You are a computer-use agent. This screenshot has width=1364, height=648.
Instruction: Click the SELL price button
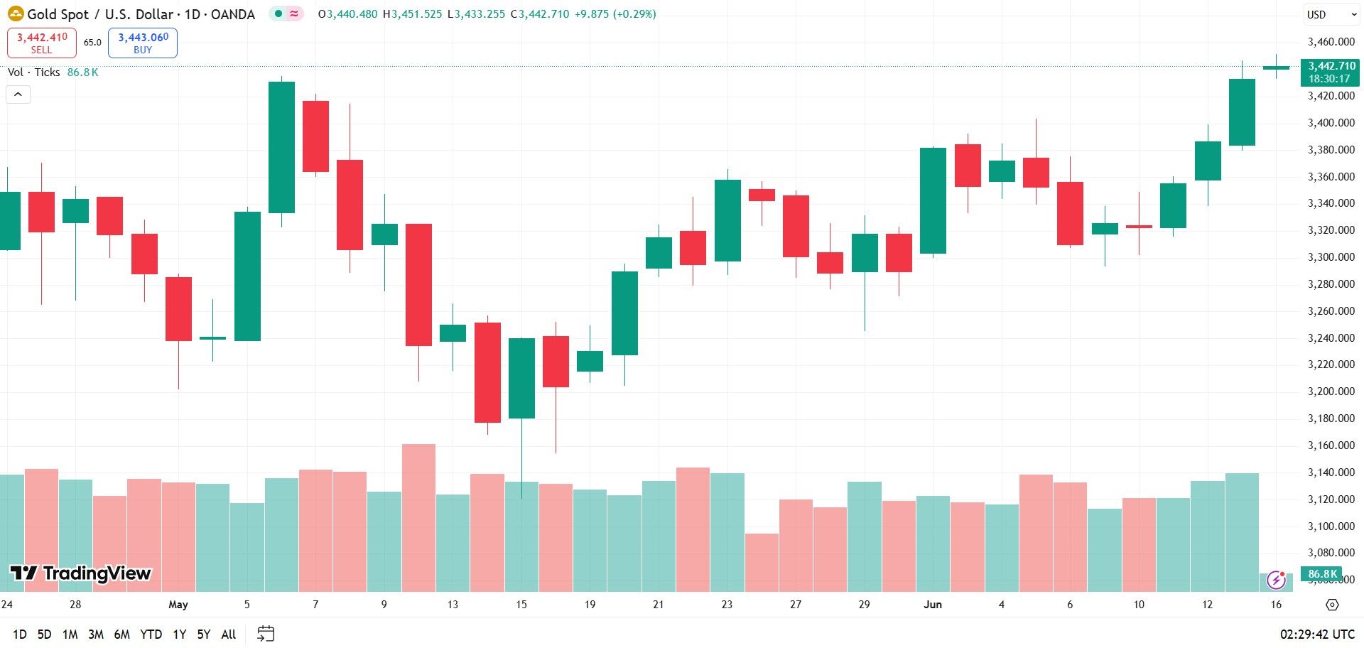(42, 43)
